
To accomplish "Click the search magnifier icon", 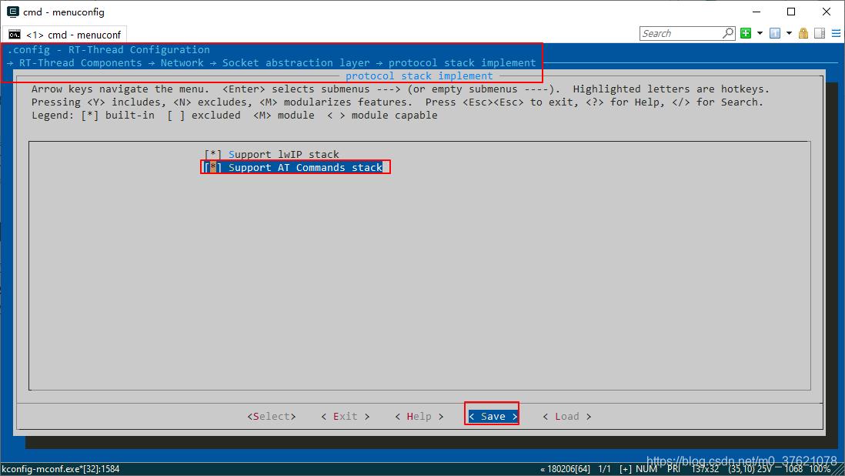I will 728,33.
